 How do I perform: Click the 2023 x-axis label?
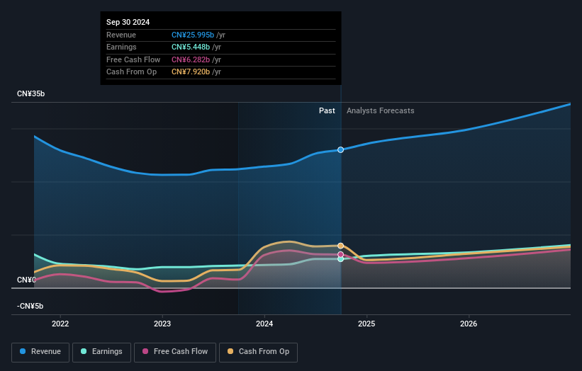coord(162,324)
